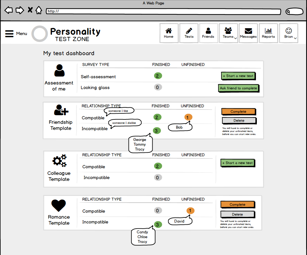This screenshot has width=307, height=255.
Task: Click the Colleague Template label
Action: (59, 176)
